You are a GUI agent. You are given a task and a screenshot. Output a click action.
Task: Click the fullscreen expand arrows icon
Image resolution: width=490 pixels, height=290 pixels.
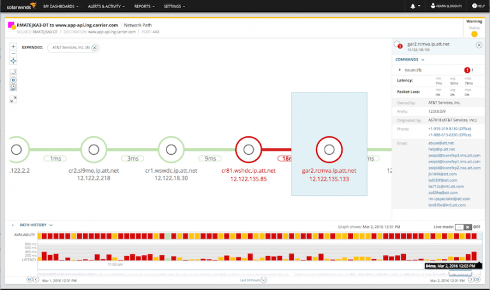pyautogui.click(x=13, y=99)
